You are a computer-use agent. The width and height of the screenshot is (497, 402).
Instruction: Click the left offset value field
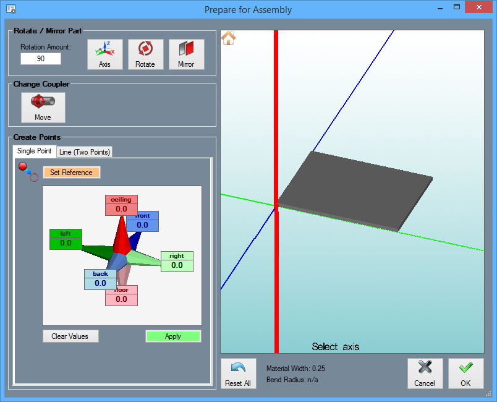tap(66, 243)
